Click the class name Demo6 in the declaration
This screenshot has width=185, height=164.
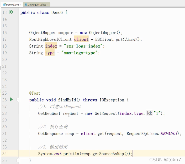pos(57,12)
